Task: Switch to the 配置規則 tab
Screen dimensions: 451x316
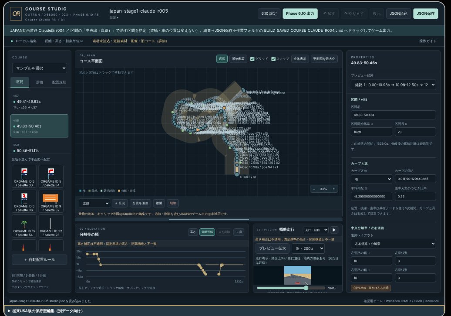Action: coord(59,82)
